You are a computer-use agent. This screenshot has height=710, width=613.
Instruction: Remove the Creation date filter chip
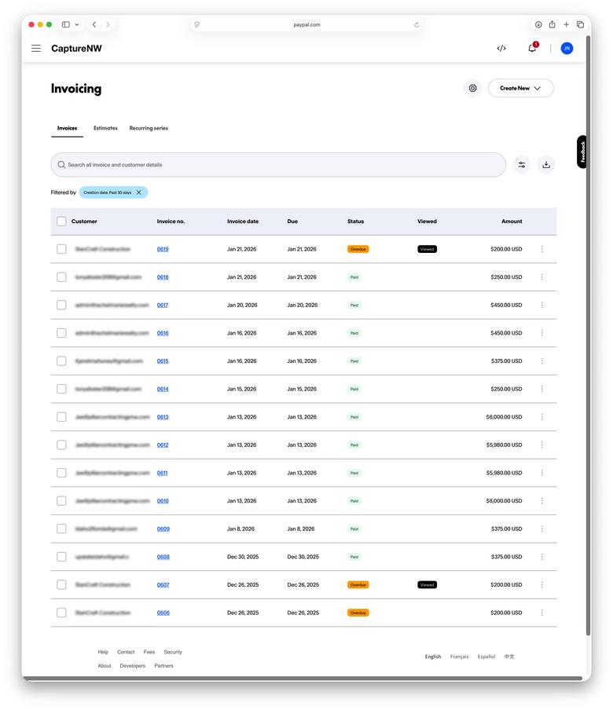tap(139, 192)
